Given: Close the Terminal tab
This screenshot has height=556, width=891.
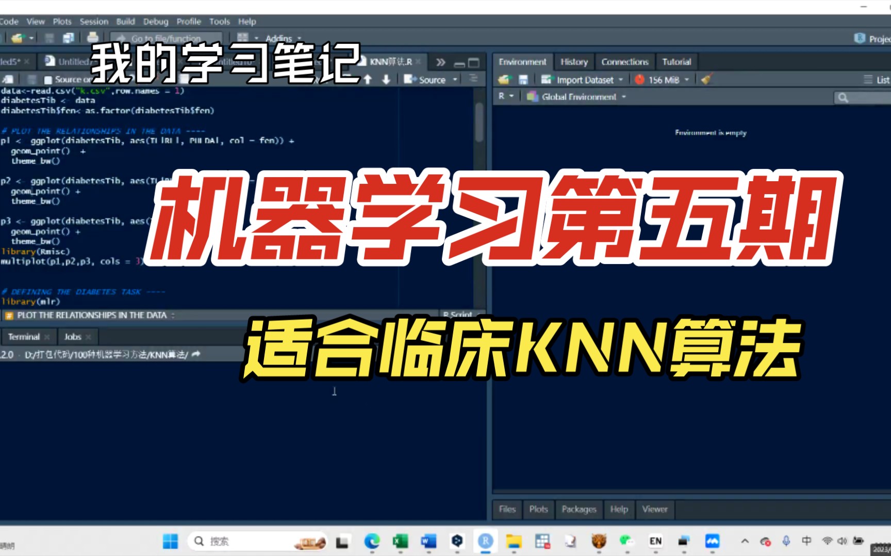Looking at the screenshot, I should (x=47, y=337).
